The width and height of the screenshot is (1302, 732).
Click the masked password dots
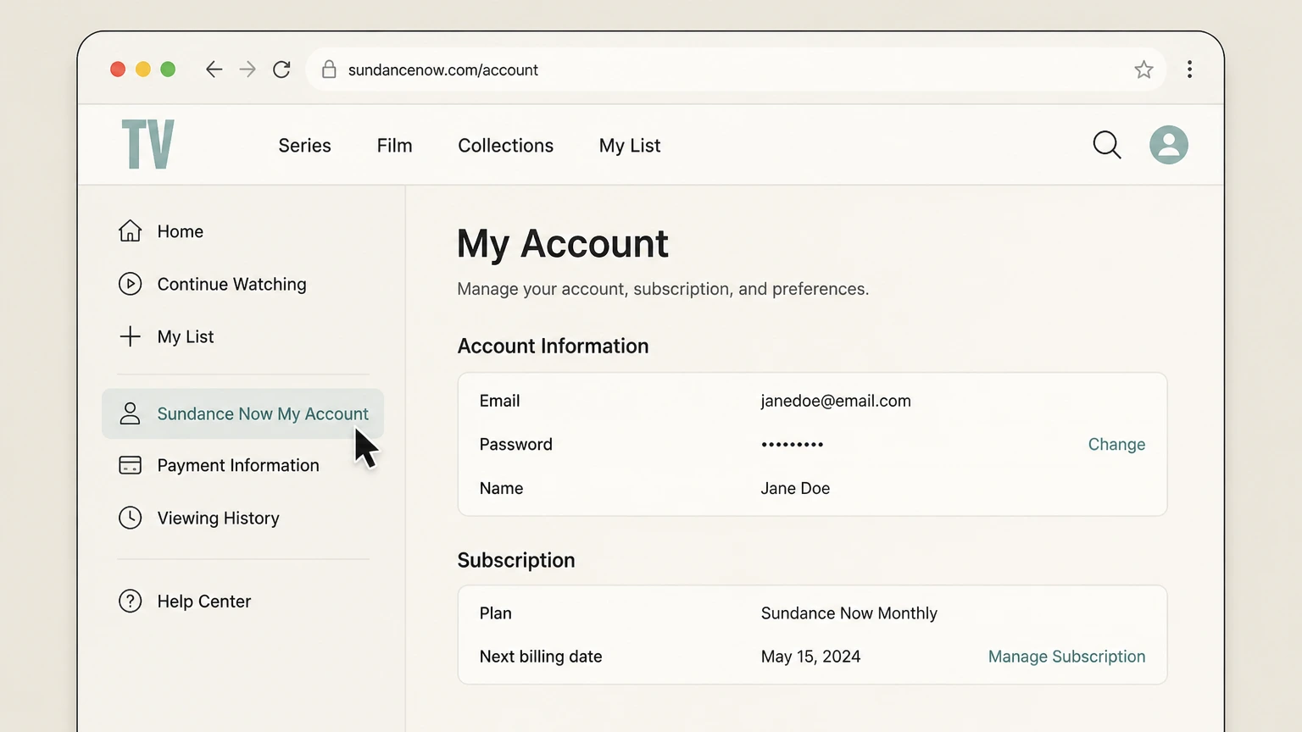pyautogui.click(x=792, y=444)
